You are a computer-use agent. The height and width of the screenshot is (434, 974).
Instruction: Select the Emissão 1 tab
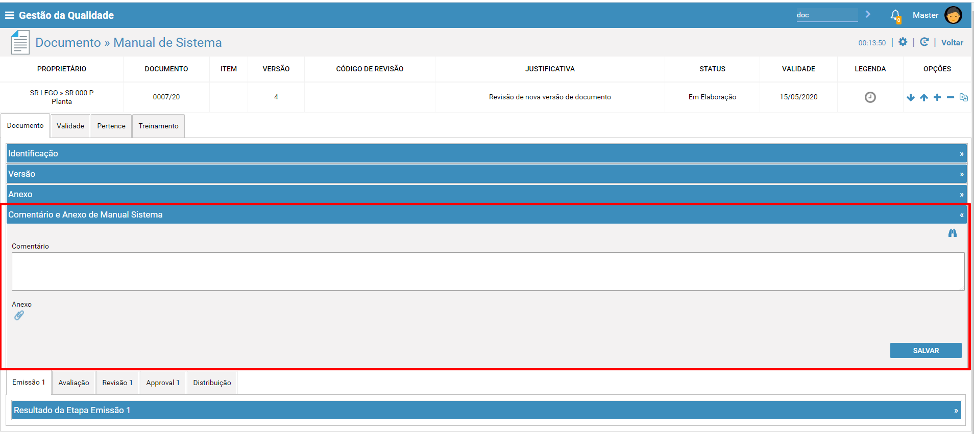[x=29, y=383]
